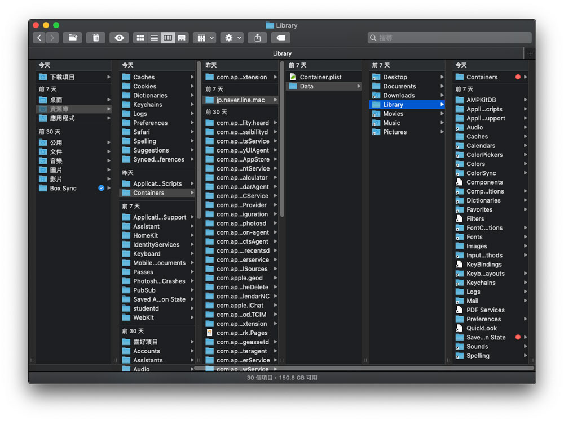Screen dimensions: 564x421
Task: Select the Library tab title
Action: (x=282, y=53)
